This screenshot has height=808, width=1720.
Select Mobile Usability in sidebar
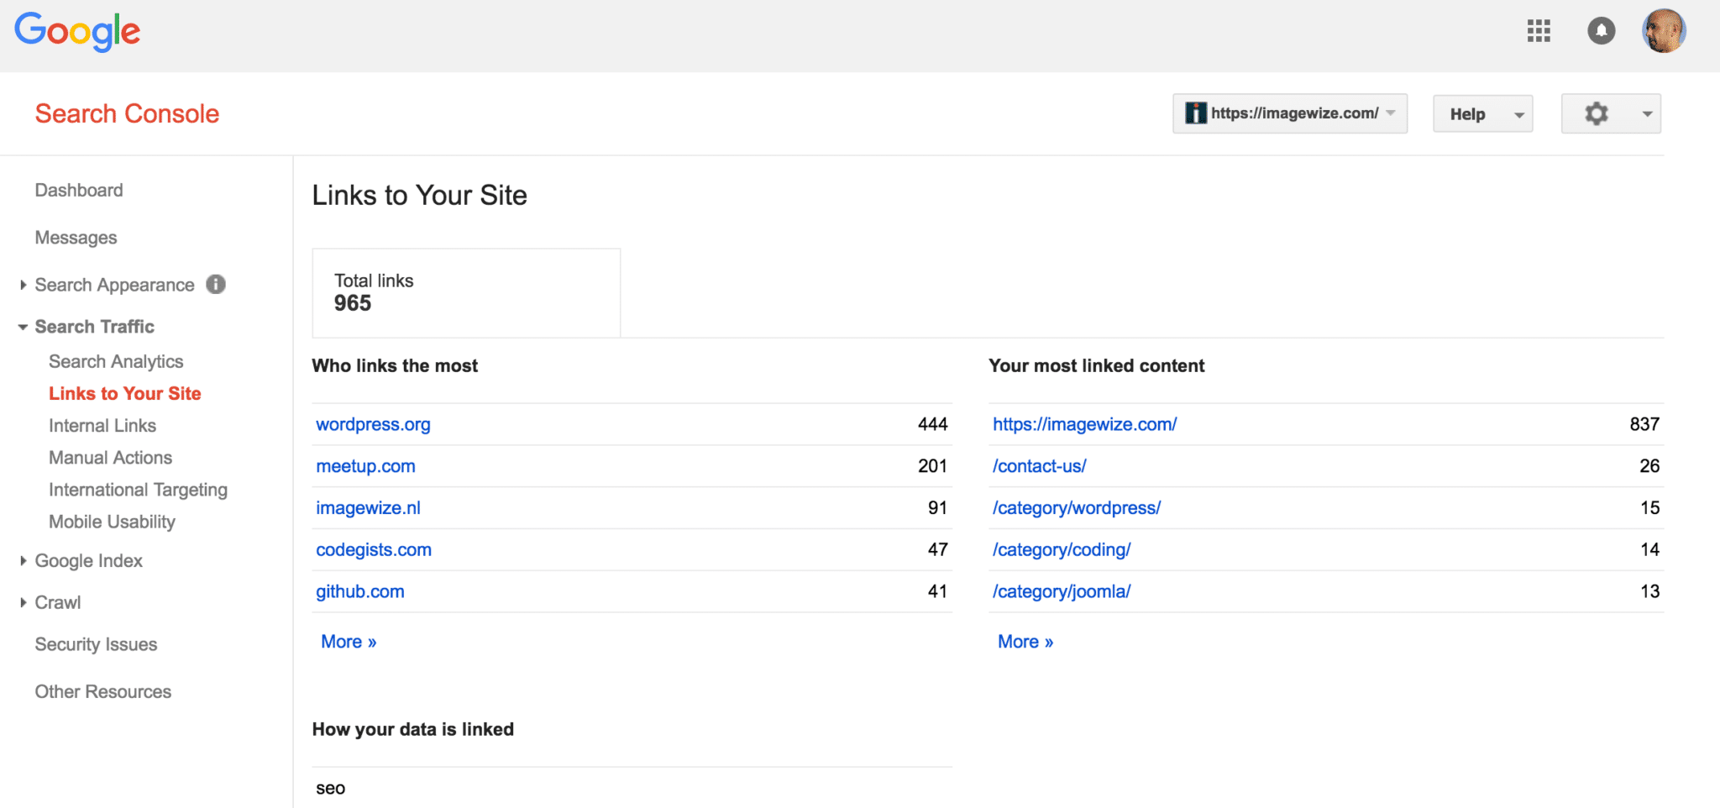coord(112,522)
